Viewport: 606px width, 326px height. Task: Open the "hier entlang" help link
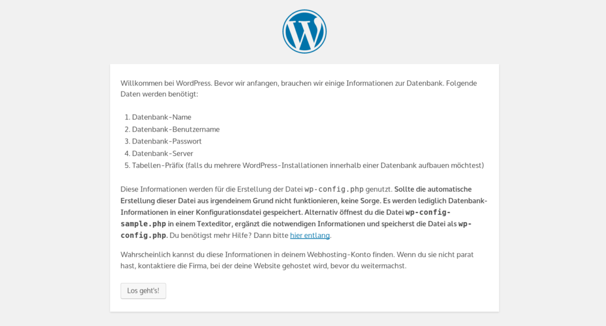tap(310, 235)
